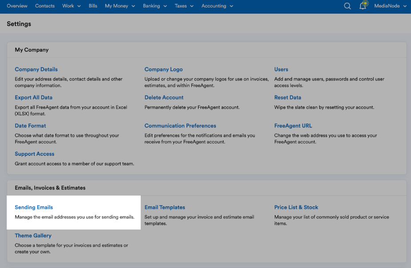The height and width of the screenshot is (268, 411).
Task: Select the Taxes menu label
Action: [181, 6]
